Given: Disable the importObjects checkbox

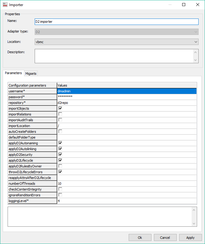Looking at the screenshot, I should pos(60,108).
